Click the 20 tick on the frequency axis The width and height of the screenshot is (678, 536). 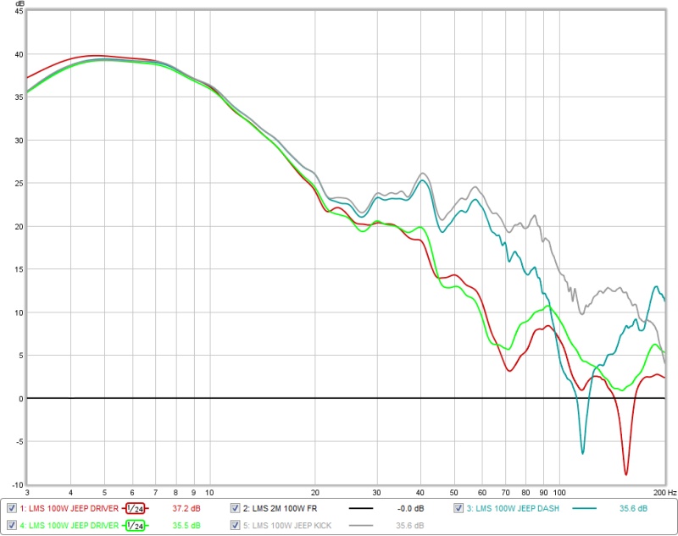(314, 492)
